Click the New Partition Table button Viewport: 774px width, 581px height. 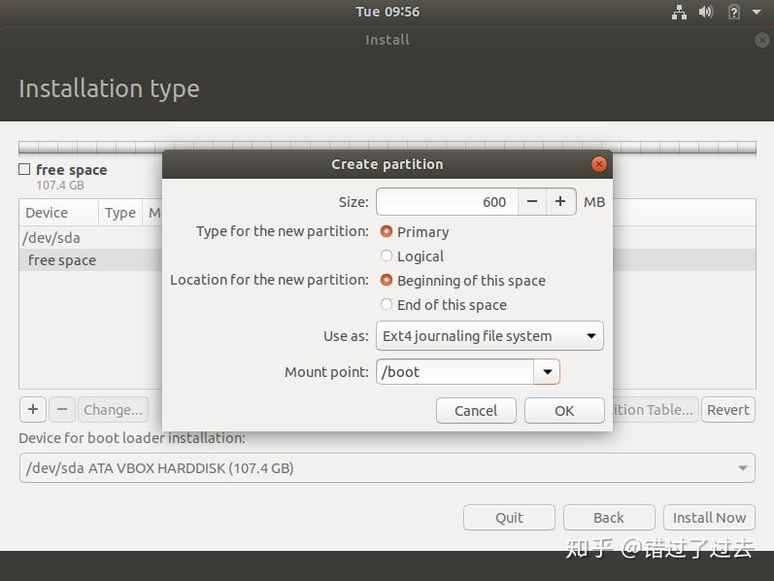pyautogui.click(x=656, y=410)
